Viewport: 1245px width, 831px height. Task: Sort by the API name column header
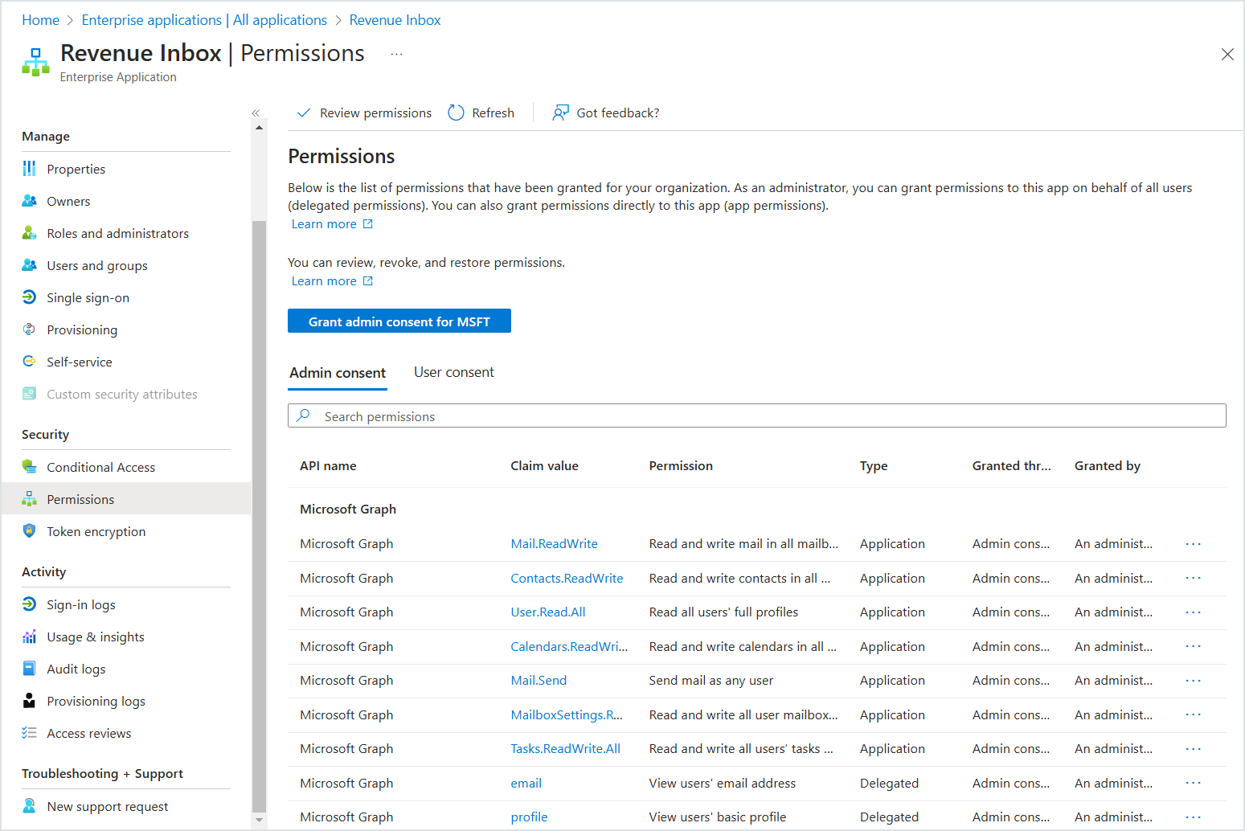coord(328,466)
